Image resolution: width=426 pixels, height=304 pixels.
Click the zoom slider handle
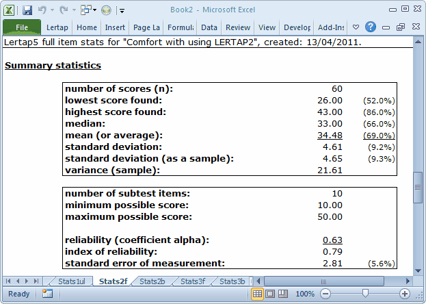tap(365, 293)
